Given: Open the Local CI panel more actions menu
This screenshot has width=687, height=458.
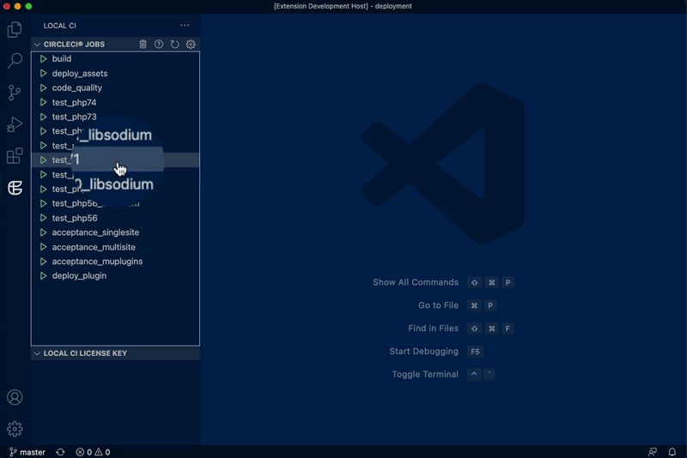Looking at the screenshot, I should coord(185,26).
